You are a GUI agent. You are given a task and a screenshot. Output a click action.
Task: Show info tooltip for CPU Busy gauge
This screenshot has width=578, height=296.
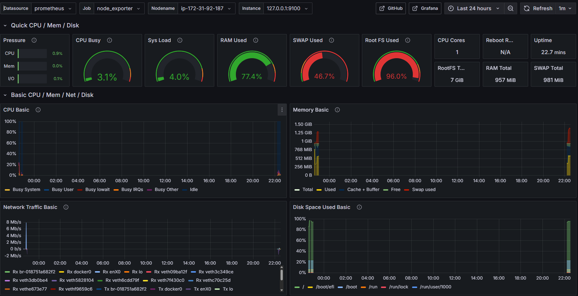tap(109, 40)
